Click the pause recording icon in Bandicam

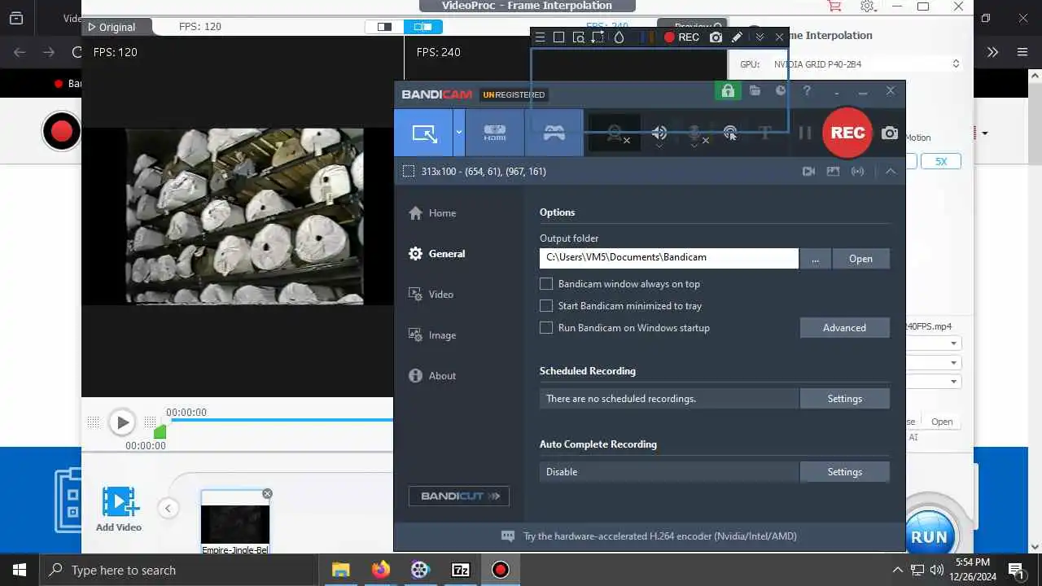pos(804,133)
